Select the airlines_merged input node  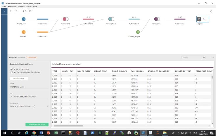pyautogui.click(x=138, y=32)
